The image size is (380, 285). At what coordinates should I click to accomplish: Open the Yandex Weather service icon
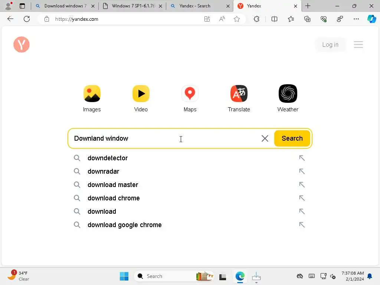[288, 94]
